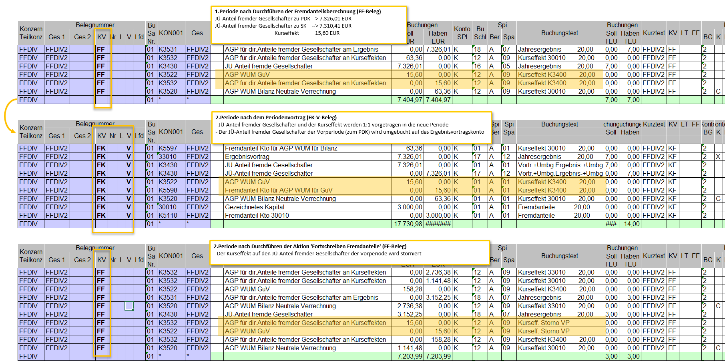Click Soll 3.000,00 in the Gezeichnetes Kapital row

(x=408, y=207)
